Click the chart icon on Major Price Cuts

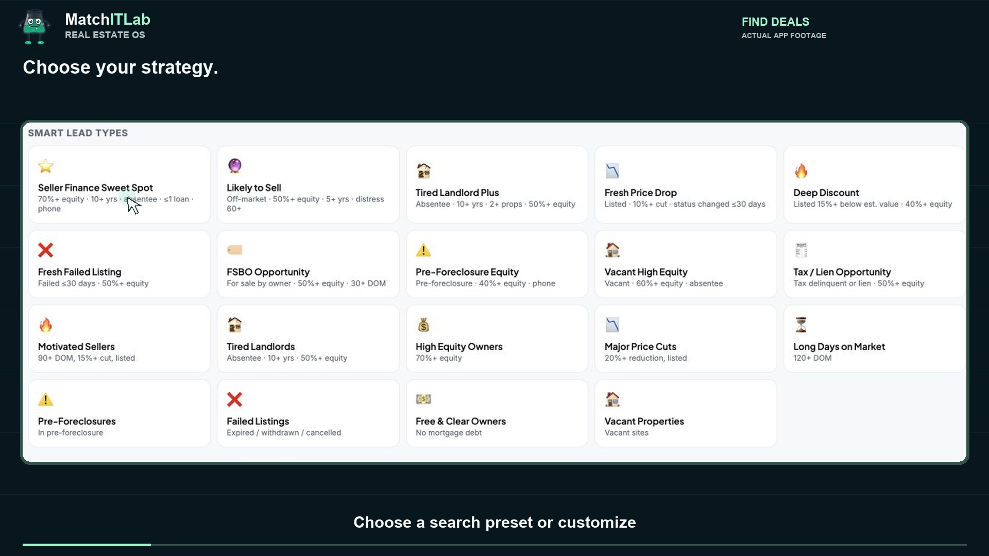click(x=612, y=325)
